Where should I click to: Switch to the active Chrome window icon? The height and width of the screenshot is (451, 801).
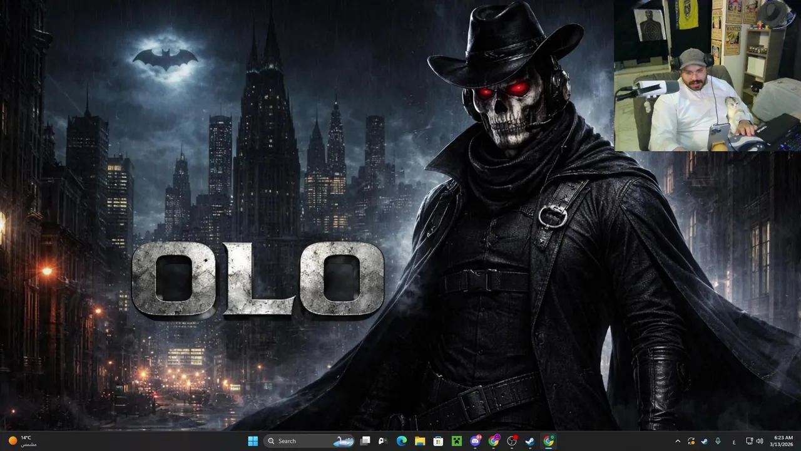click(x=549, y=441)
